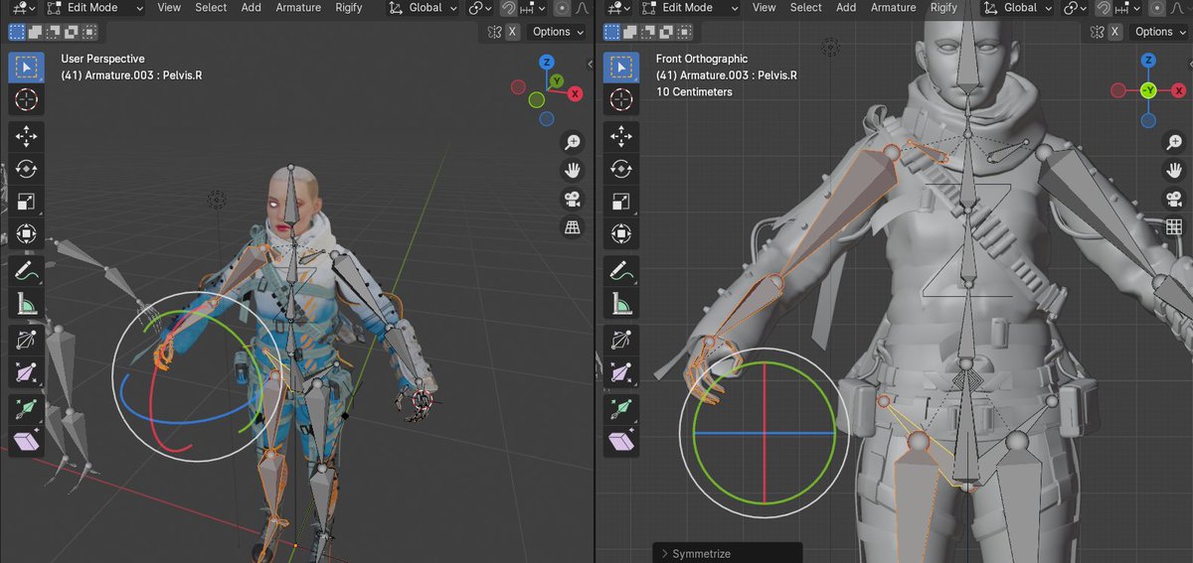
Task: Select the Measure tool in left viewport
Action: tap(26, 303)
